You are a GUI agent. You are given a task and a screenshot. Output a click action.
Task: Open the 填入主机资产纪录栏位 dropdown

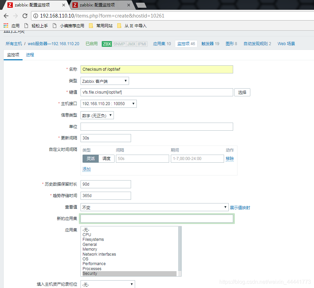[108, 284]
